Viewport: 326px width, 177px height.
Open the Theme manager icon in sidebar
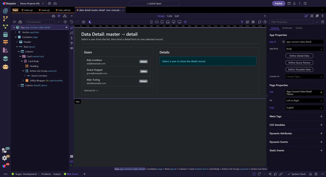[5, 50]
